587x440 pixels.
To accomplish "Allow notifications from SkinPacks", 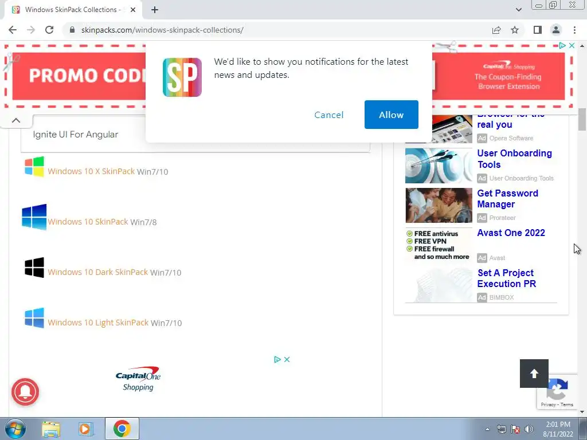I will [391, 115].
